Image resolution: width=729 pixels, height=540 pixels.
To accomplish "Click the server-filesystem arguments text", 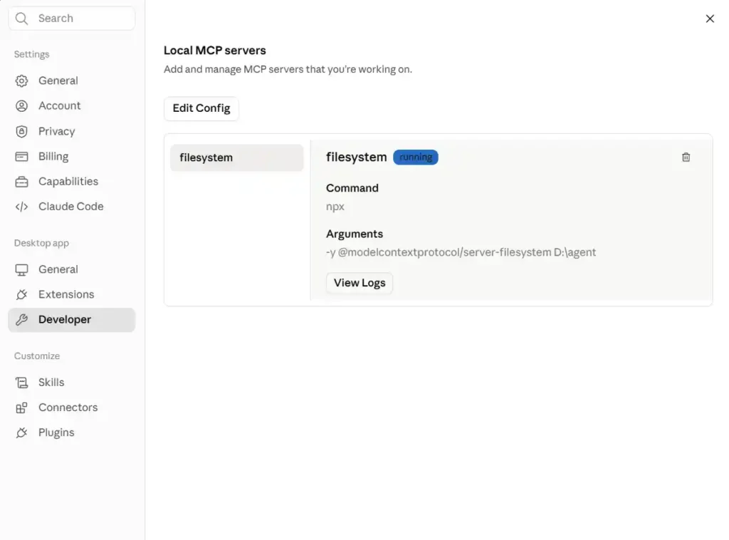I will point(461,252).
